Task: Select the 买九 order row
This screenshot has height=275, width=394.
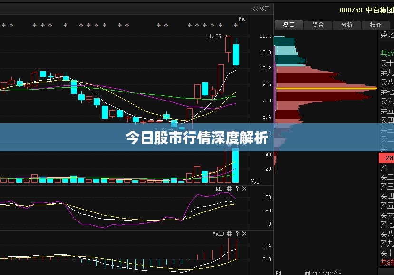Action: point(387,243)
